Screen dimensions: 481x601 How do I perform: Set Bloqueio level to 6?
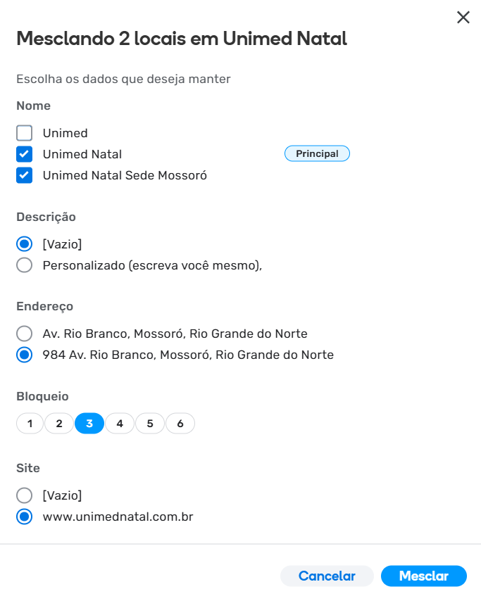click(x=180, y=424)
